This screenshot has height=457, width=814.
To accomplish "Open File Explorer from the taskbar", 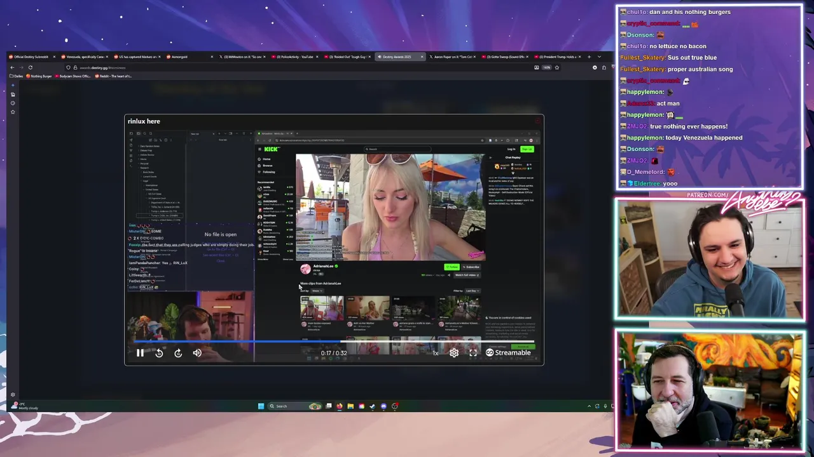I will [350, 406].
